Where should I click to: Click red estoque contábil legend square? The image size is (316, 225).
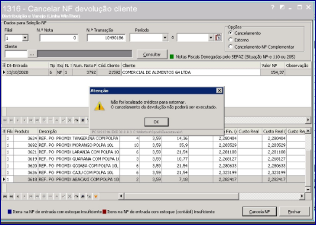[x=105, y=211]
